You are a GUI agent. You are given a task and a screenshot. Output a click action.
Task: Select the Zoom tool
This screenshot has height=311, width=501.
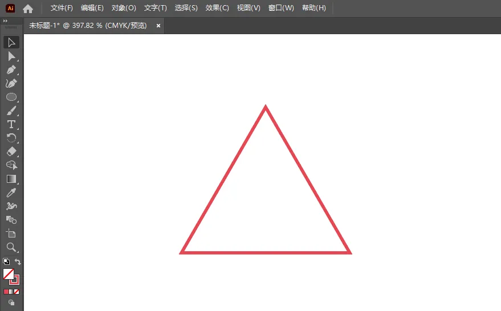pyautogui.click(x=11, y=247)
